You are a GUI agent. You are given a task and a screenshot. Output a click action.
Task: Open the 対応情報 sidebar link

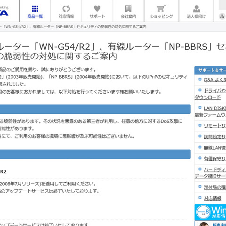pos(212,198)
